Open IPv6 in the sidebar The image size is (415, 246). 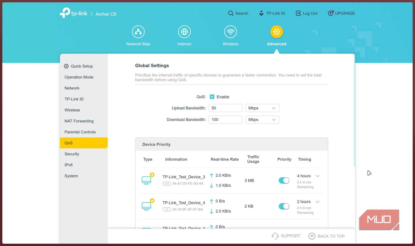coord(84,165)
